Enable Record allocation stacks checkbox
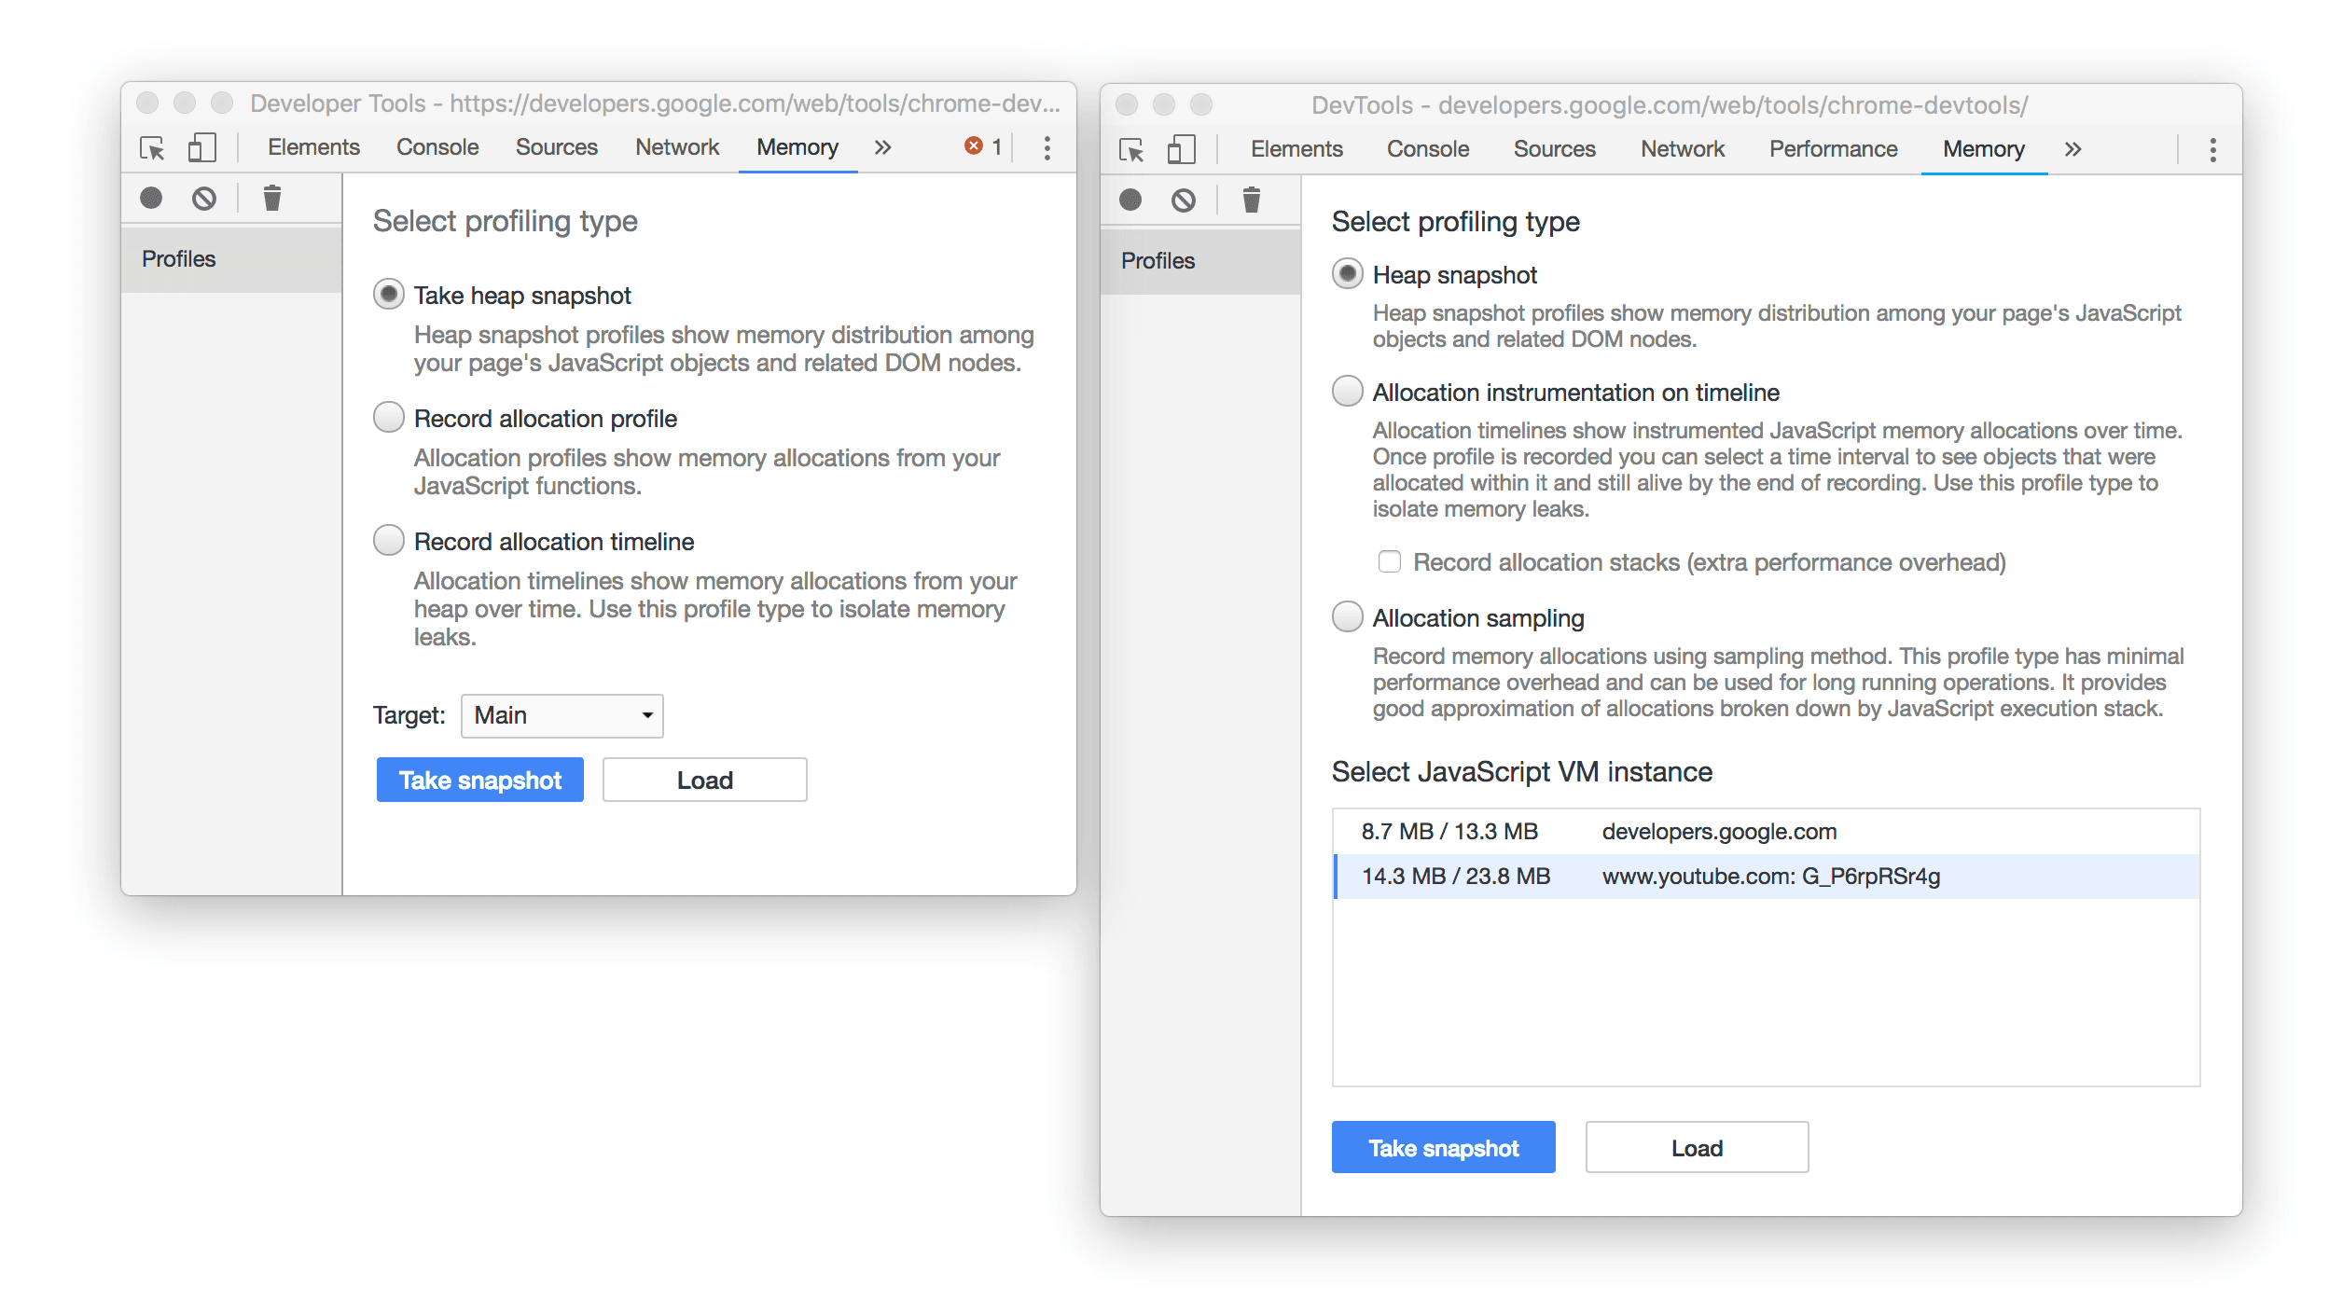2343x1313 pixels. 1385,560
